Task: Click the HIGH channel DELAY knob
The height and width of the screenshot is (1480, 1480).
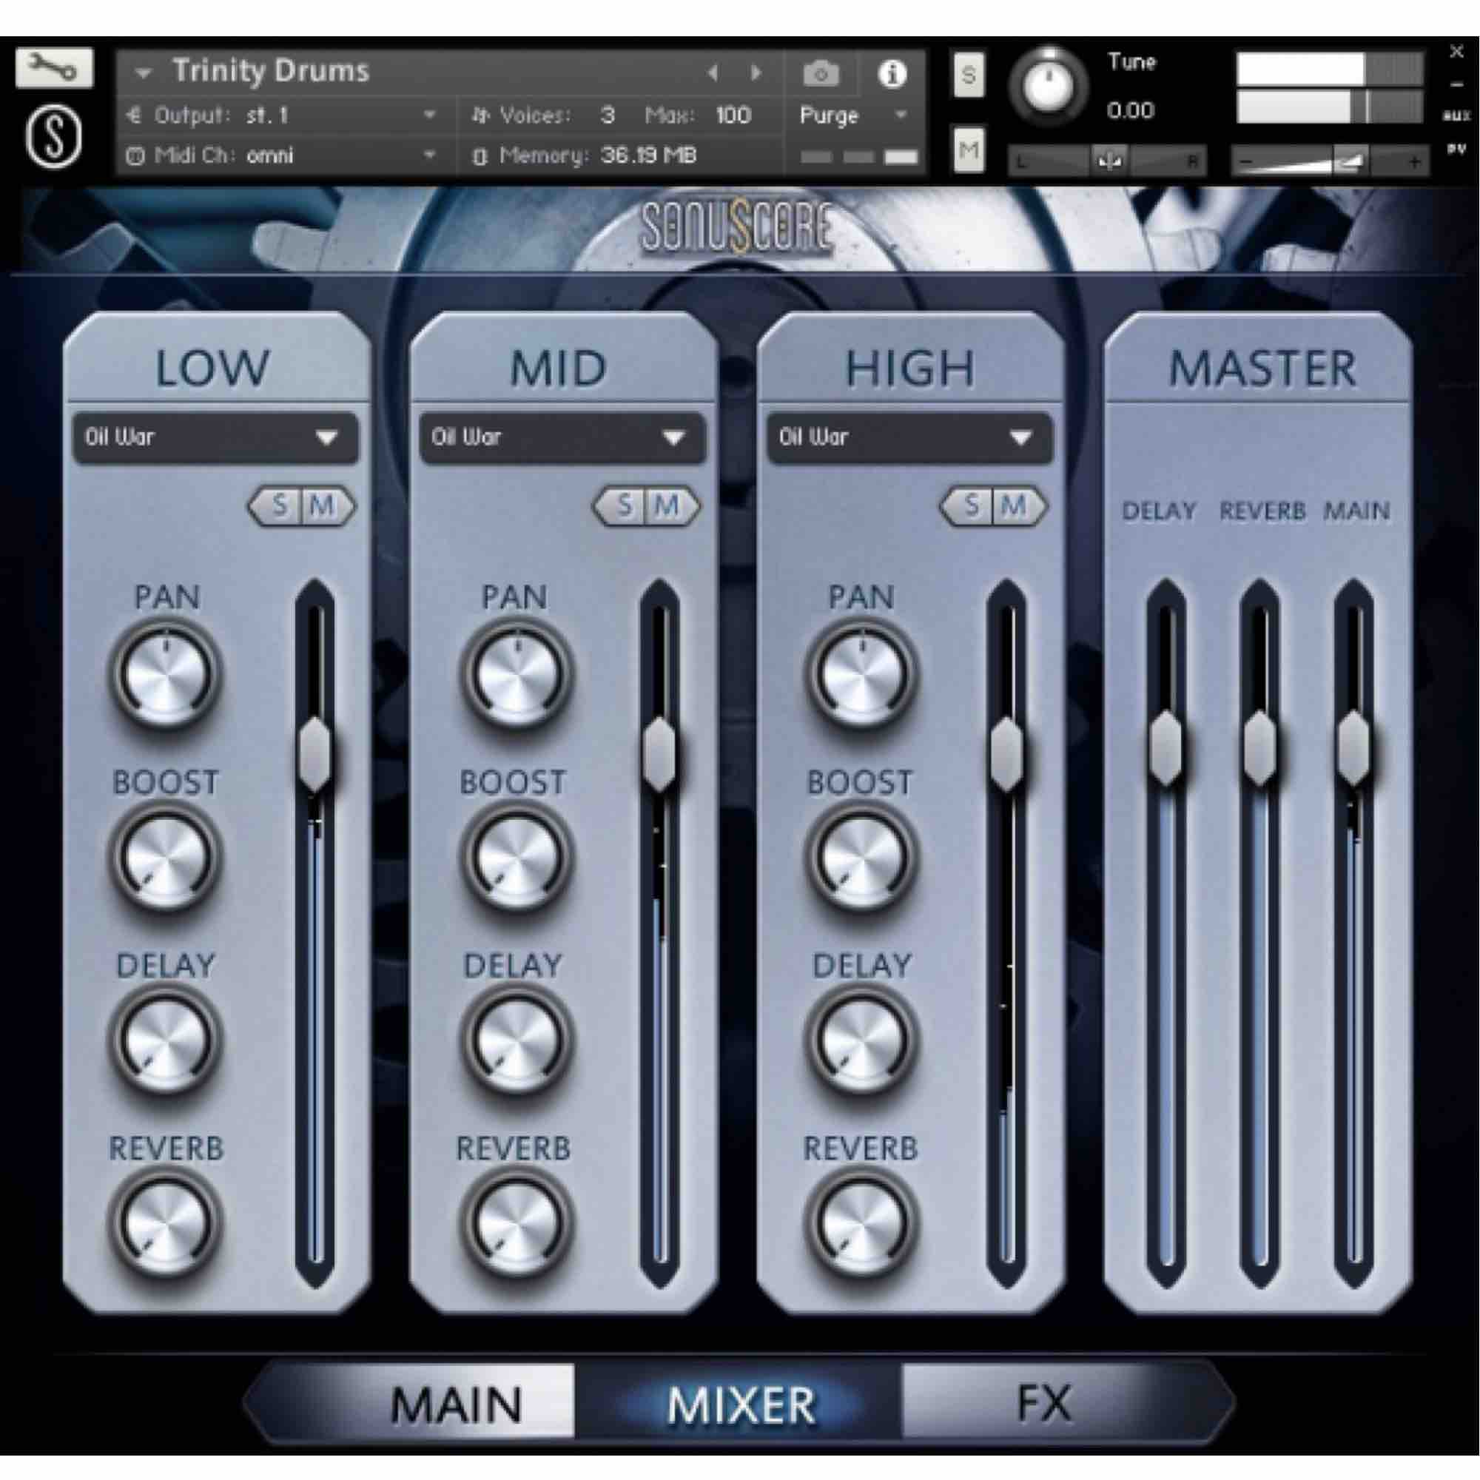Action: (x=861, y=1040)
